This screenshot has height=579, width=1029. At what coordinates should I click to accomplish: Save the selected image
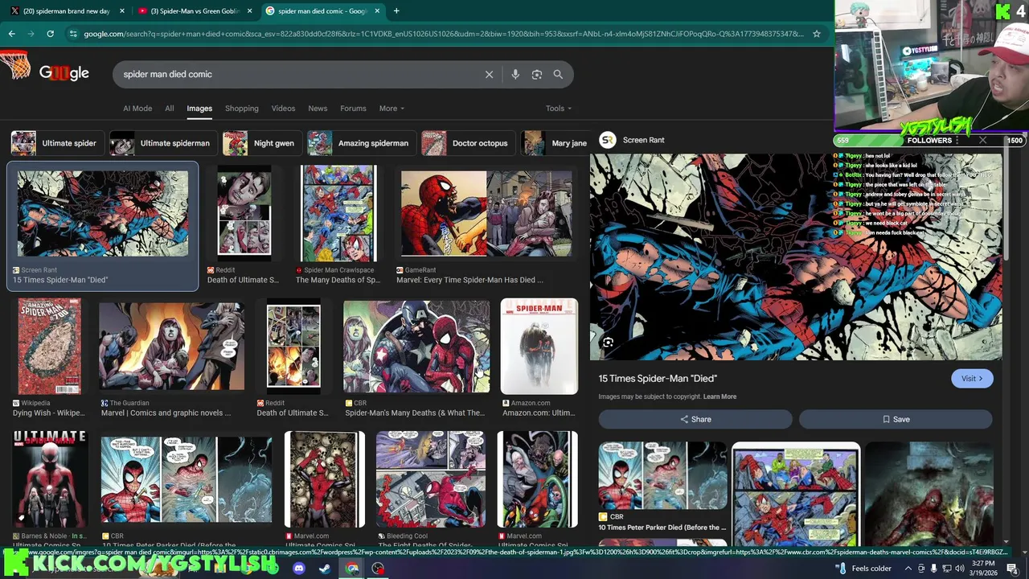pos(896,419)
